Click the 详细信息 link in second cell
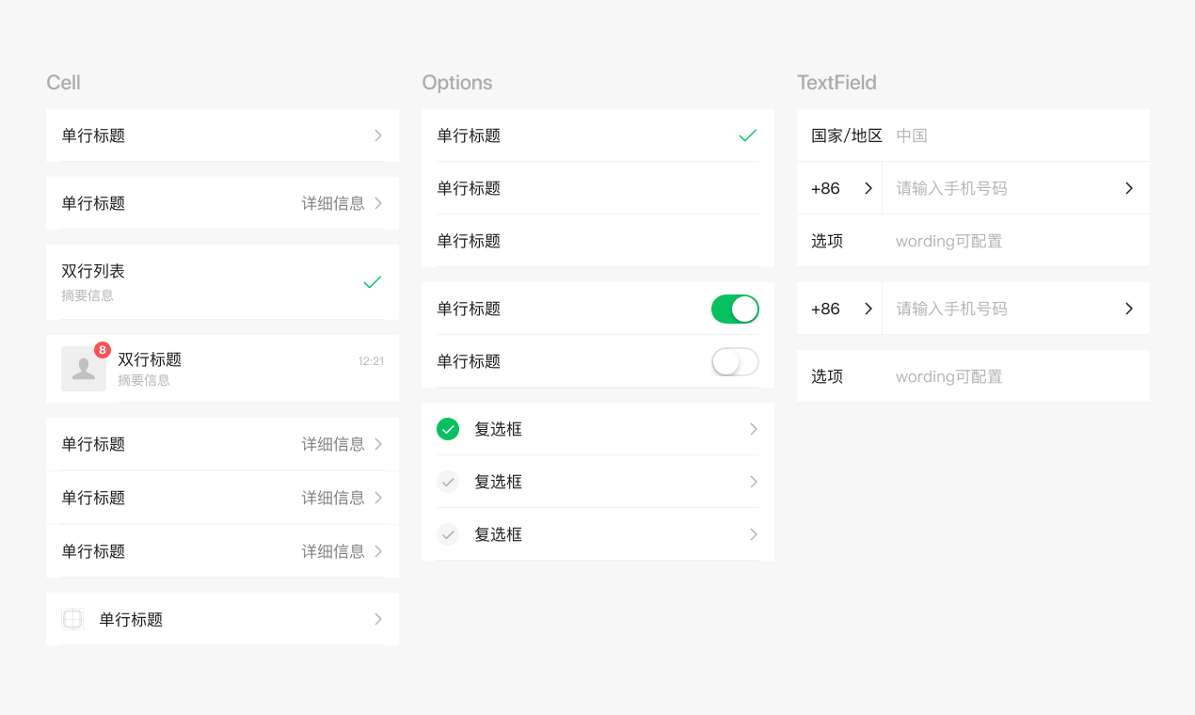 [x=334, y=202]
